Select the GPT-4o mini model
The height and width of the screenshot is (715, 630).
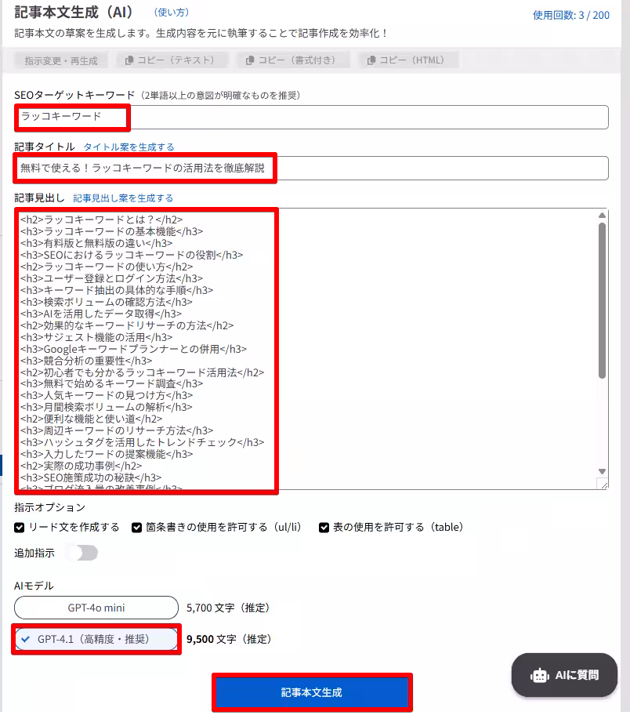coord(96,607)
